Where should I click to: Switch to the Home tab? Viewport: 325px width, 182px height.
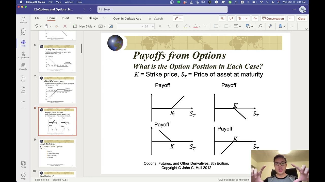click(x=51, y=18)
